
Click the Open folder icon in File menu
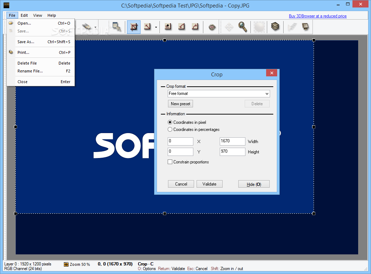11,23
